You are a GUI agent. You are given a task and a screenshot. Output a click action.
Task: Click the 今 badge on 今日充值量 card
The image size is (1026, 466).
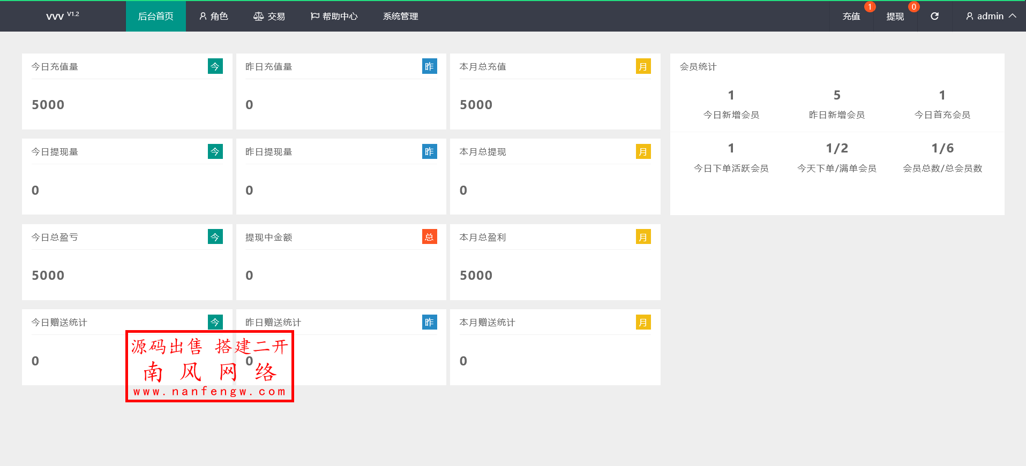tap(215, 66)
